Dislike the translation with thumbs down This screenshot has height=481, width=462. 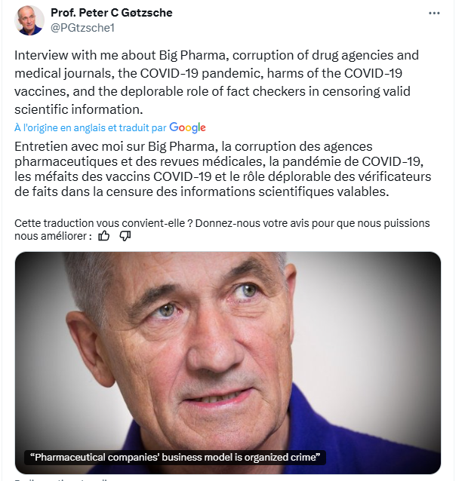125,235
